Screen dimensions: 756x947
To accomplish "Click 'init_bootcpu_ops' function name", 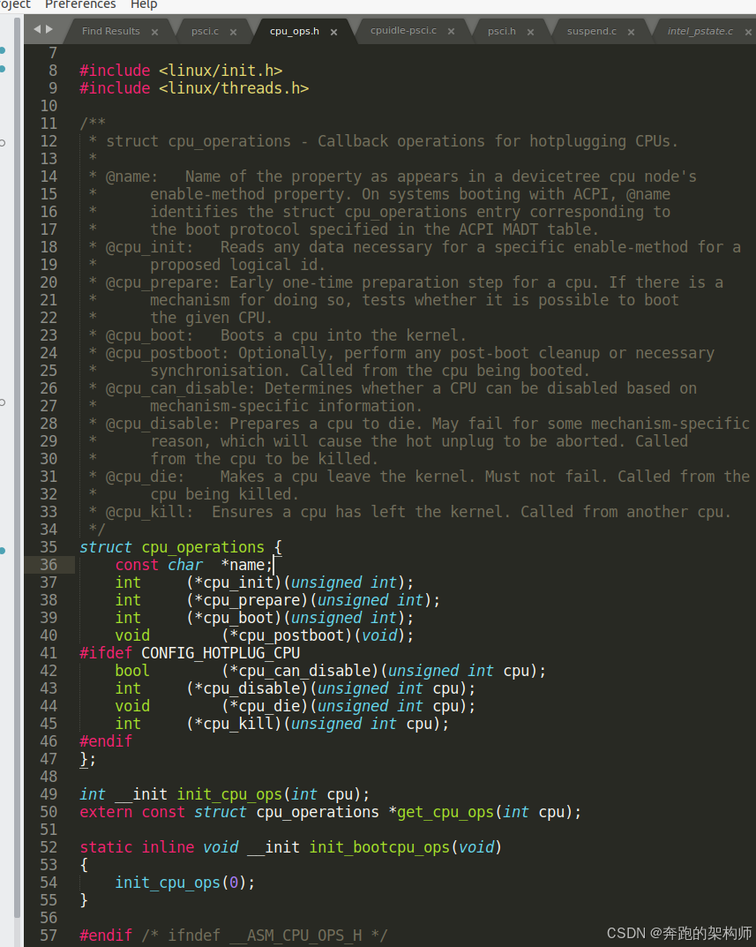I will (x=379, y=847).
